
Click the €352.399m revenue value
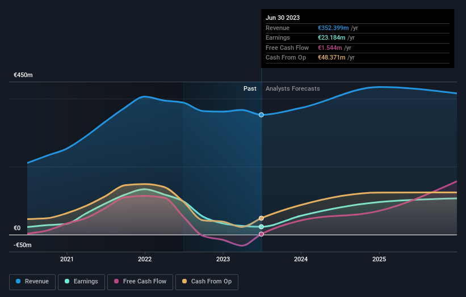click(x=333, y=28)
